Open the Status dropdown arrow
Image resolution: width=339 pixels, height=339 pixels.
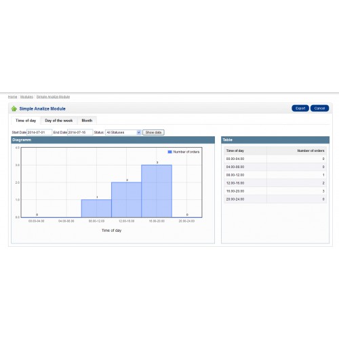click(139, 132)
